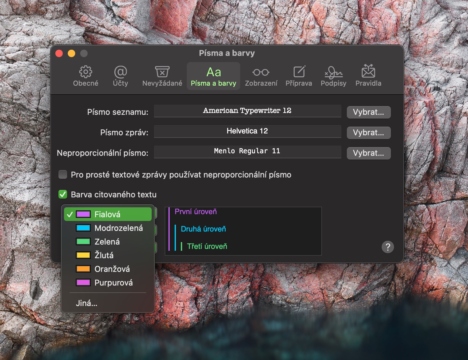Click the První úroveň preview text
The width and height of the screenshot is (468, 360).
[196, 212]
